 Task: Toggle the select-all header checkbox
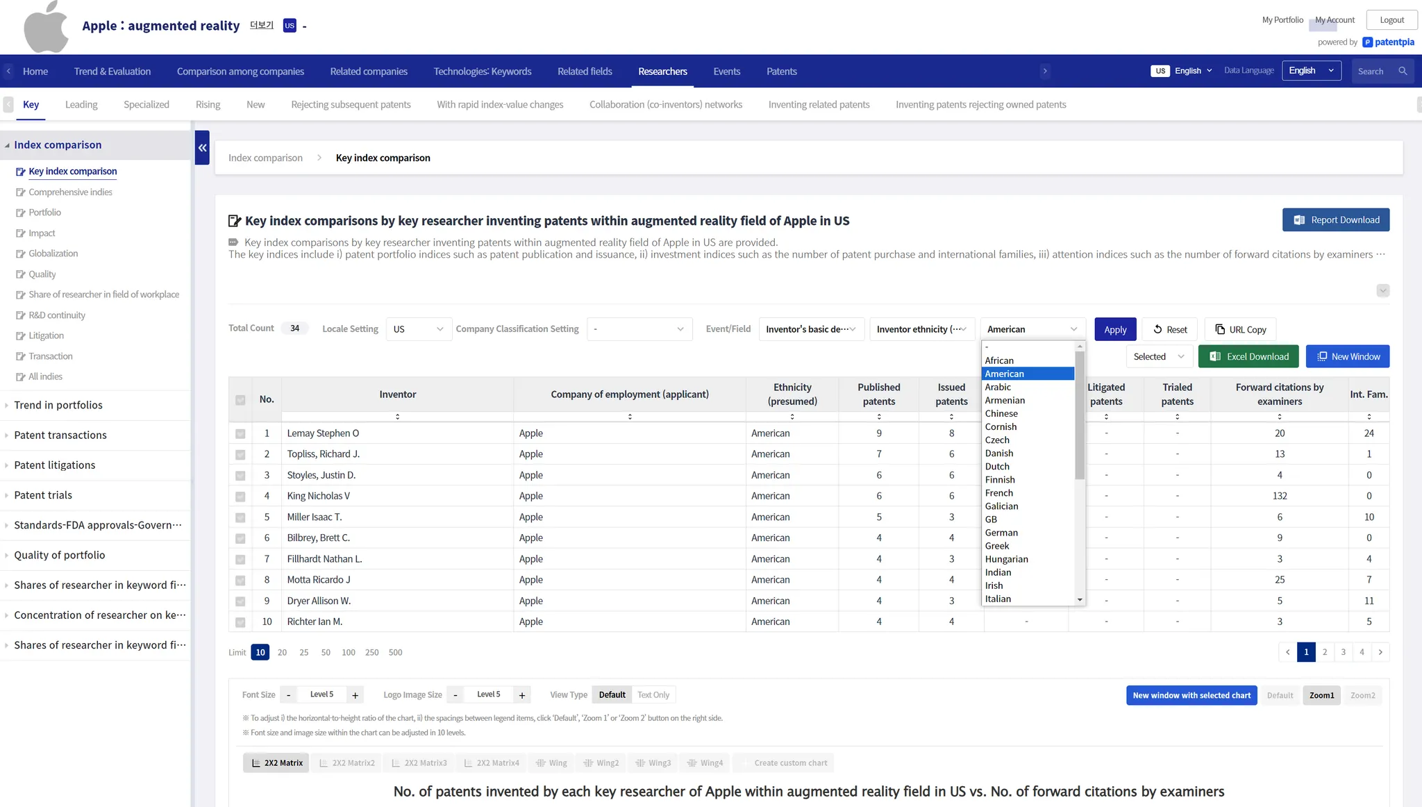[x=240, y=400]
